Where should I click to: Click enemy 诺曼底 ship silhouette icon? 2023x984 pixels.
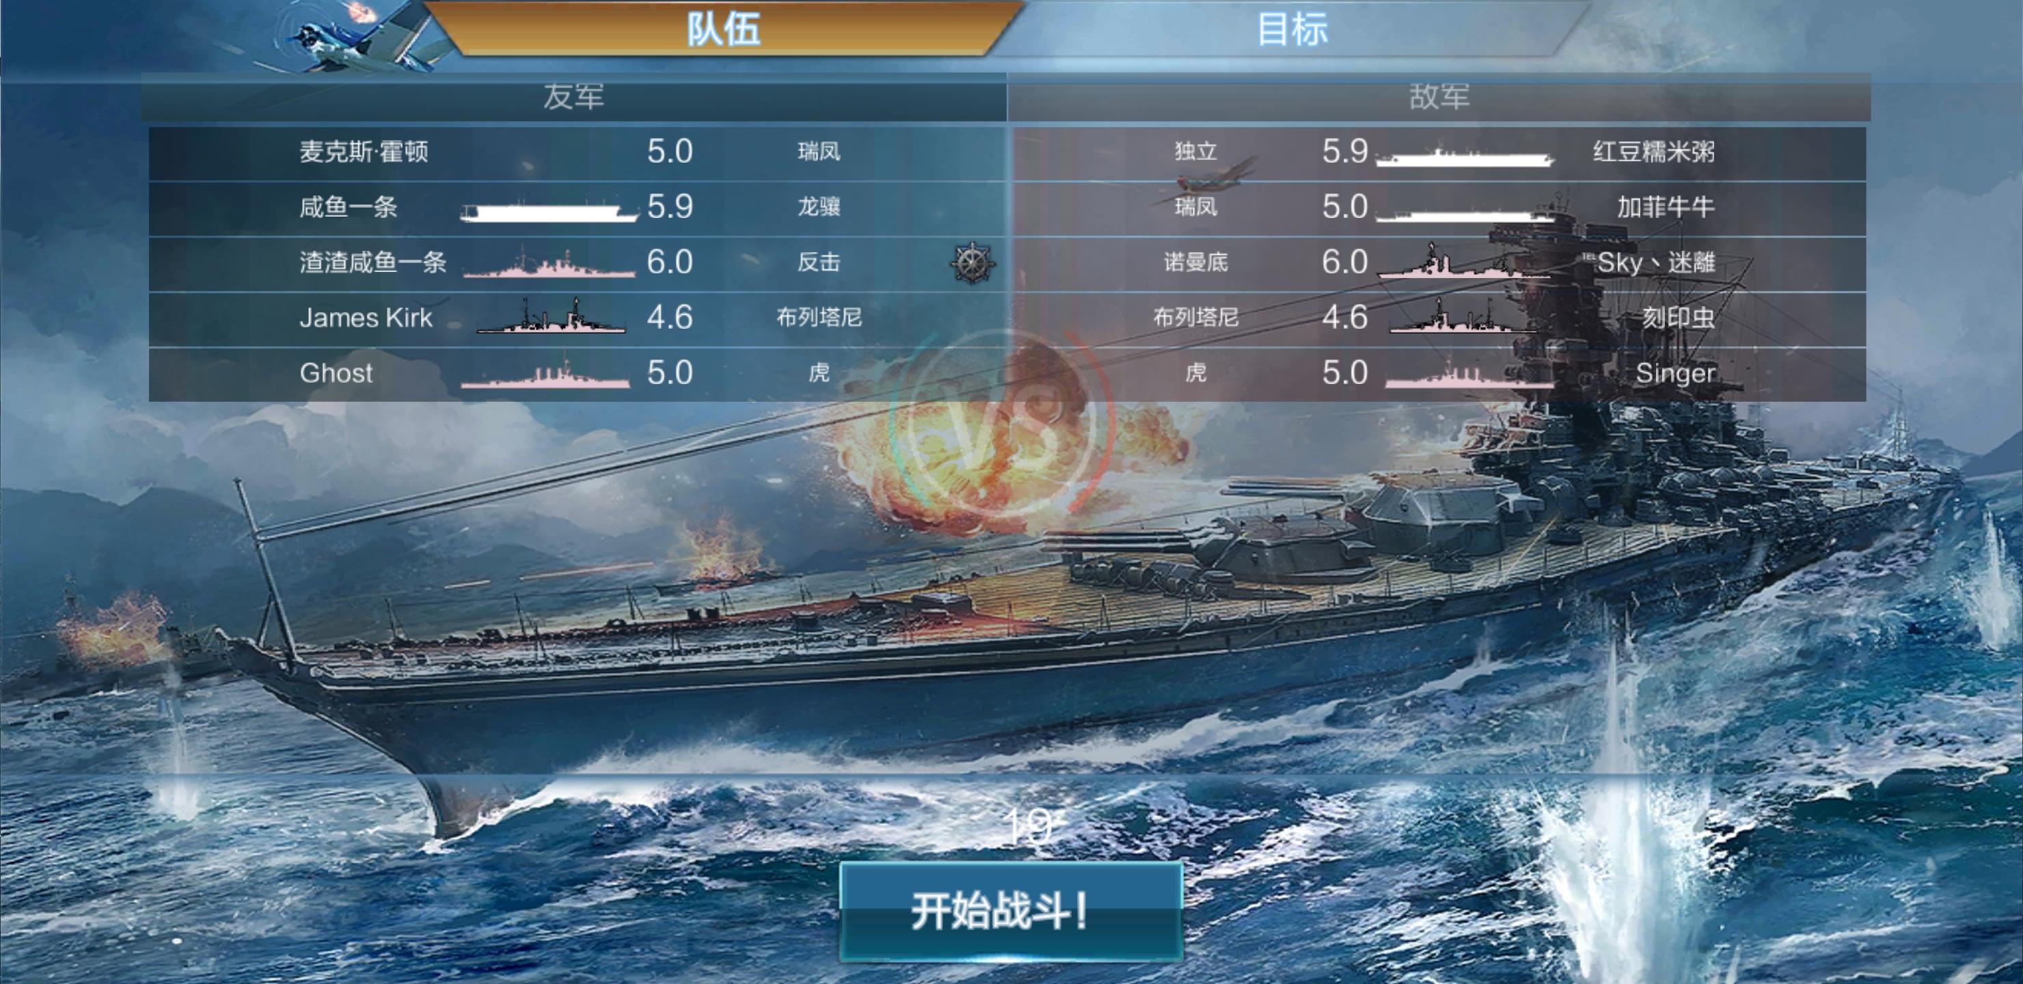click(1464, 262)
